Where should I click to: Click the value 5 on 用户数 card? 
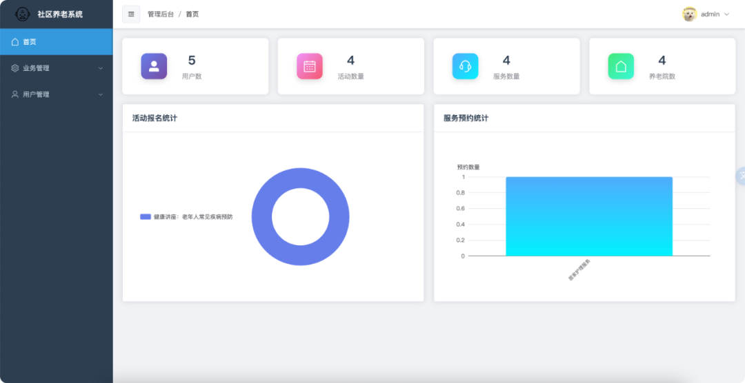click(x=192, y=60)
